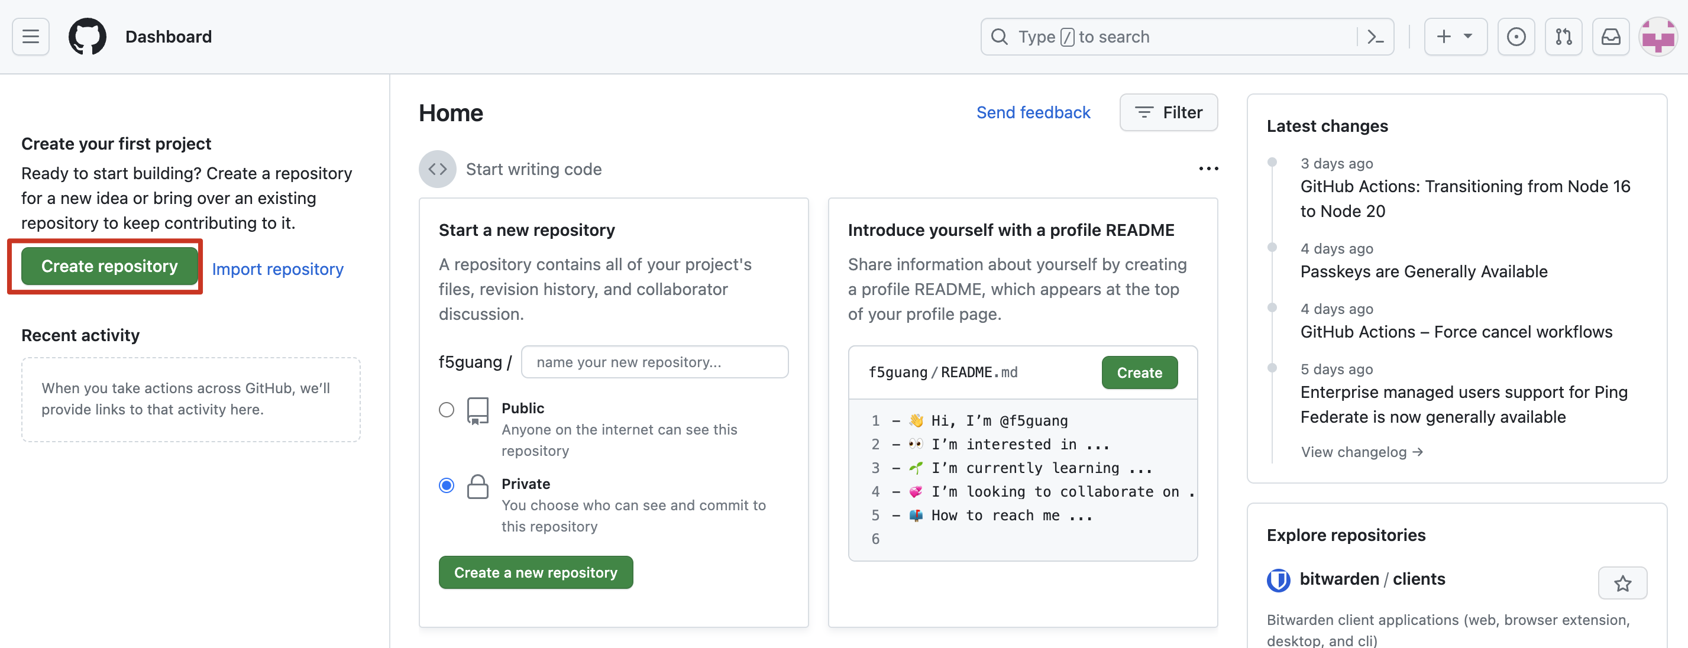This screenshot has width=1688, height=648.
Task: Open bitwarden / clients repository link
Action: (x=1372, y=579)
